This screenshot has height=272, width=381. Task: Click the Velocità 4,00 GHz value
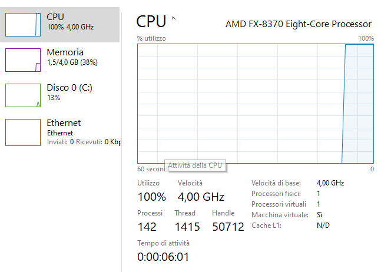pos(201,197)
